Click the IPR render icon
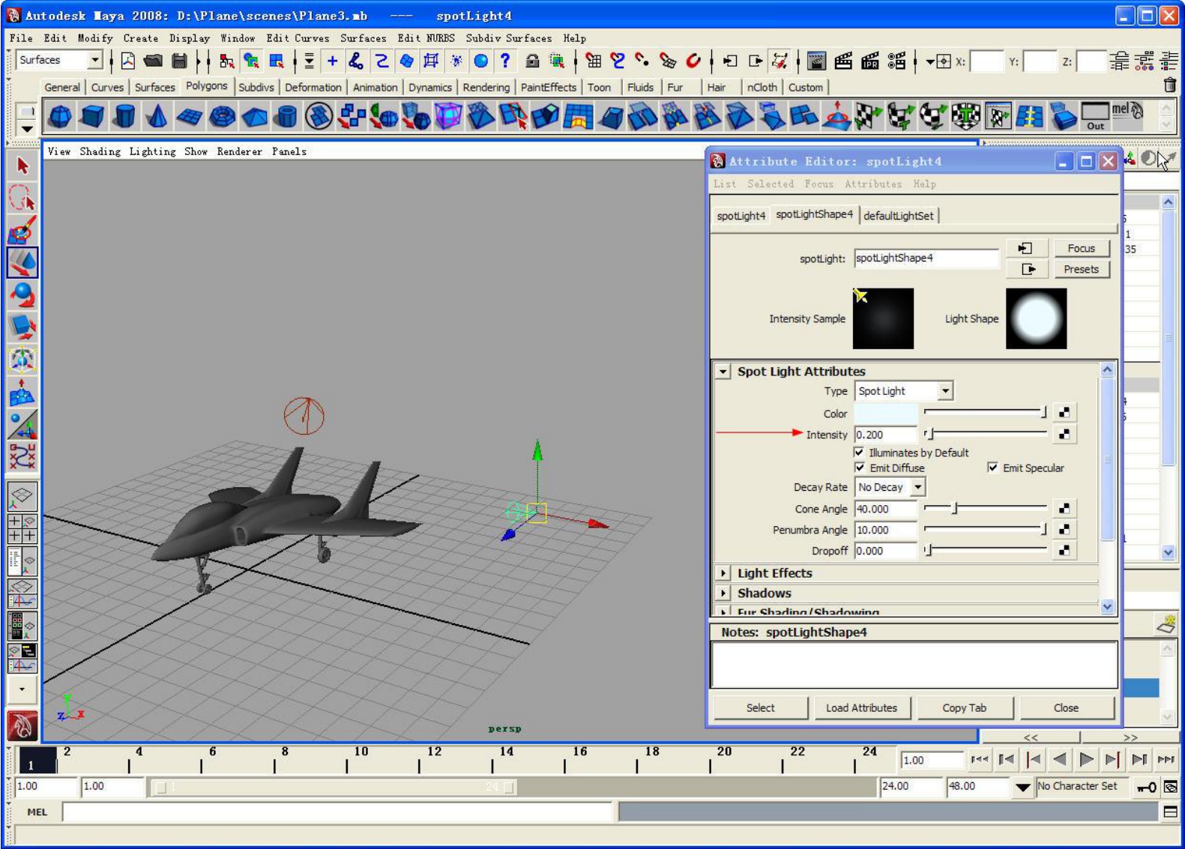Viewport: 1185px width, 849px height. point(870,61)
